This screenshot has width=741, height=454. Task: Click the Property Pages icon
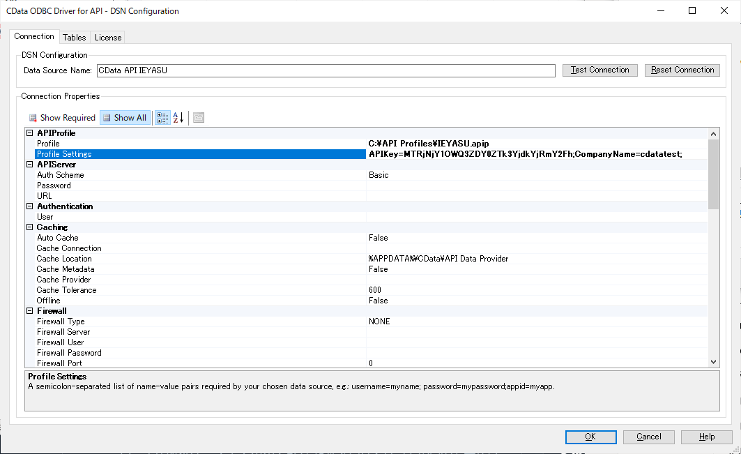(199, 118)
